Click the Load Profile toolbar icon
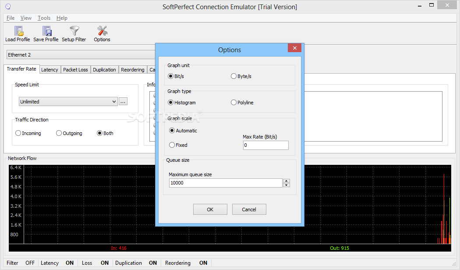Screen dimensions: 460x270 pyautogui.click(x=18, y=34)
